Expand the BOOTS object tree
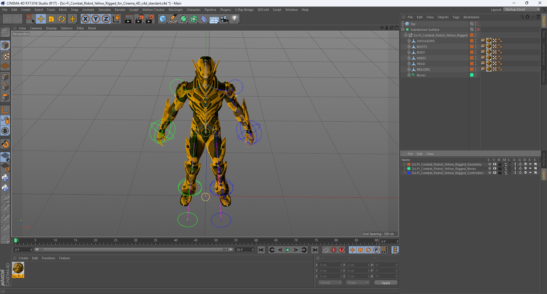547x294 pixels. click(x=409, y=47)
